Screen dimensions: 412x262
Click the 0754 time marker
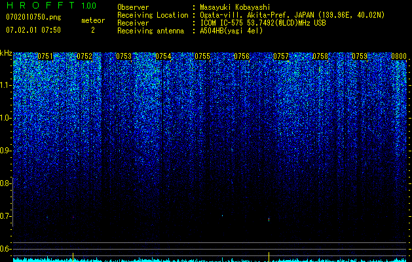point(163,56)
